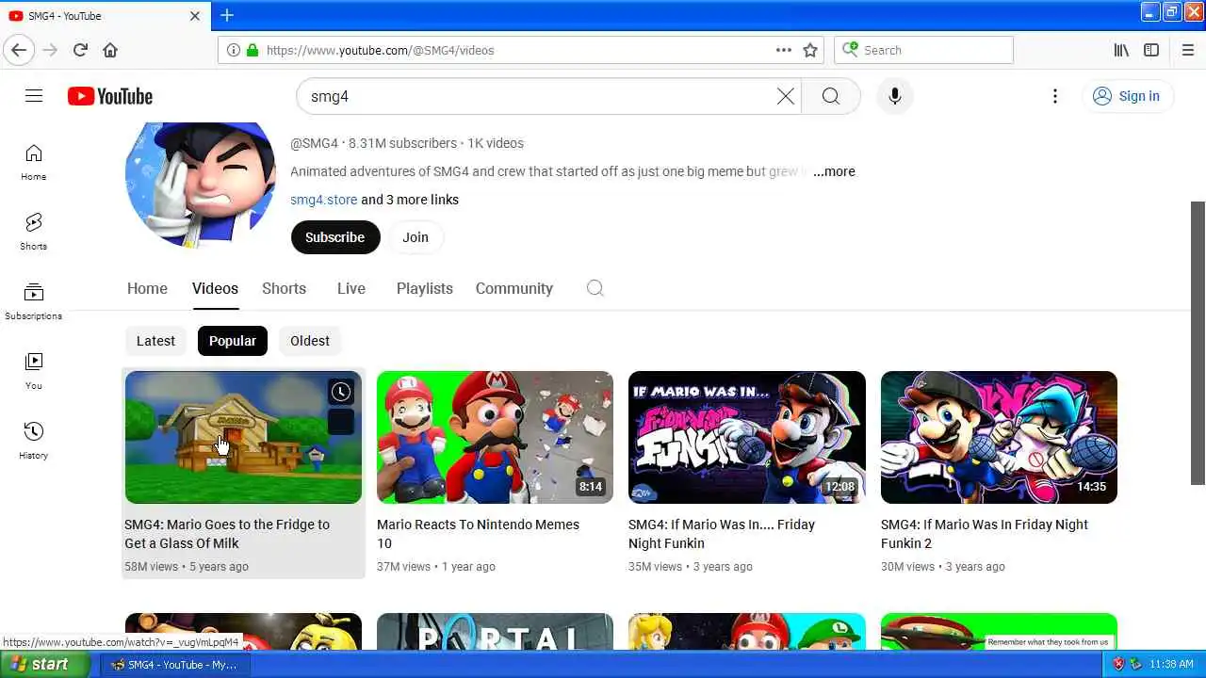Switch to the channel Shorts tab
Screen dimensions: 1206x678
[284, 288]
